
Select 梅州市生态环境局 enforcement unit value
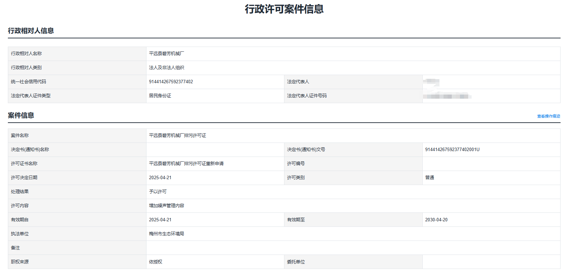coord(166,234)
